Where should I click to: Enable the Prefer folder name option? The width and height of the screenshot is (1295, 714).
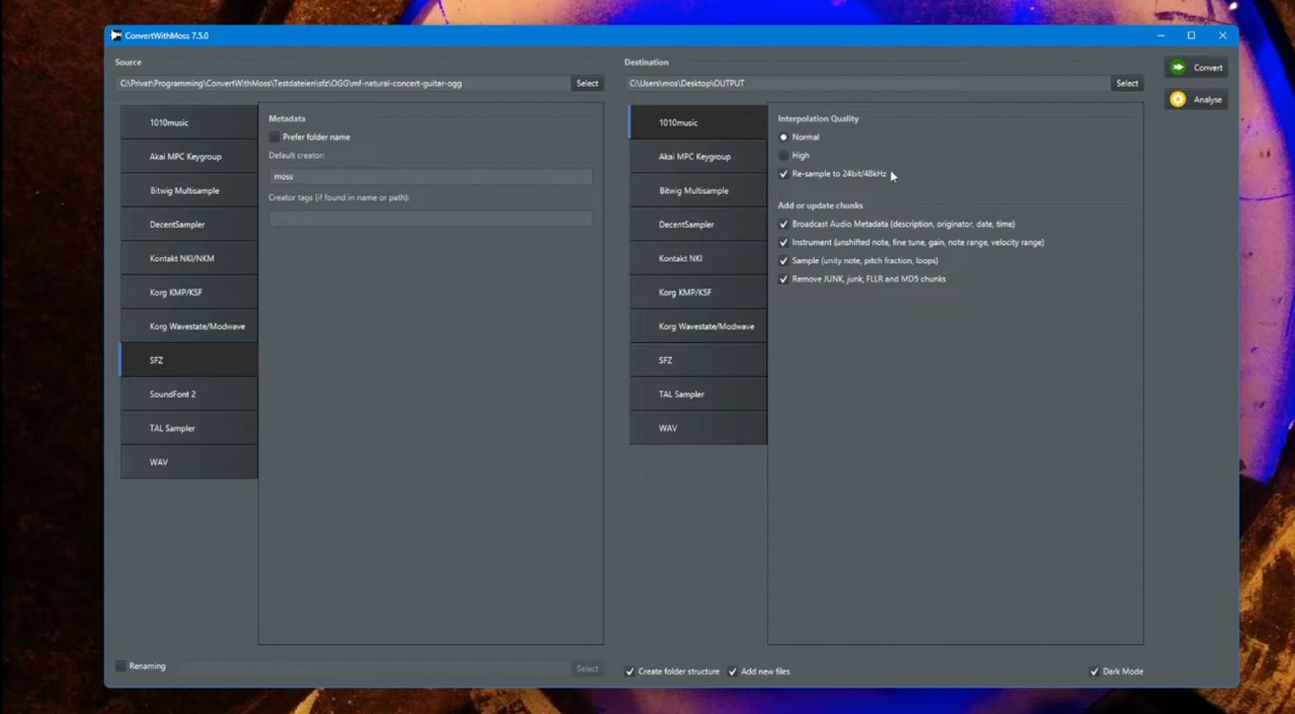[x=274, y=137]
